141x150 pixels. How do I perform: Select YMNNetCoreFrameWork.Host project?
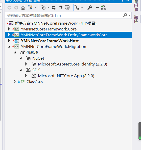pos(50,41)
